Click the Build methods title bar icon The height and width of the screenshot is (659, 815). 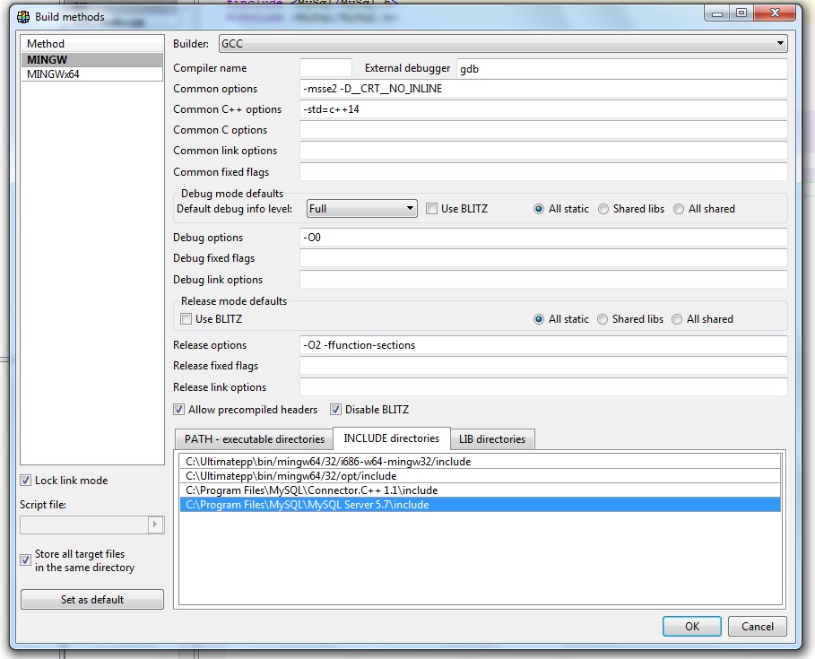pos(23,16)
